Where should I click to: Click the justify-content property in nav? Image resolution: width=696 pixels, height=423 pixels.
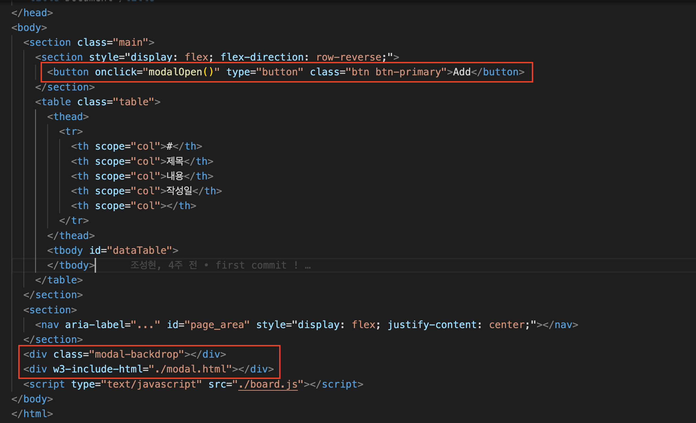tap(432, 325)
